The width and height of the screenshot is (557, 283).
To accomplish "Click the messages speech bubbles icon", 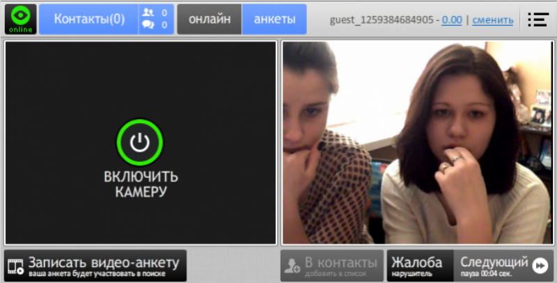I will pyautogui.click(x=148, y=25).
